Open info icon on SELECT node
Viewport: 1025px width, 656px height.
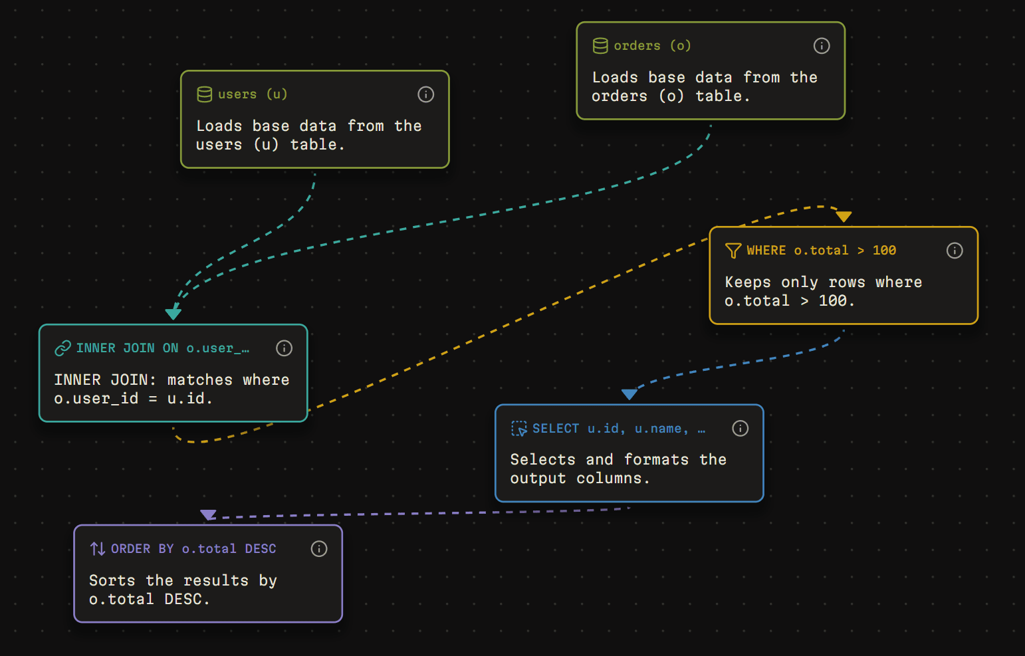[740, 429]
